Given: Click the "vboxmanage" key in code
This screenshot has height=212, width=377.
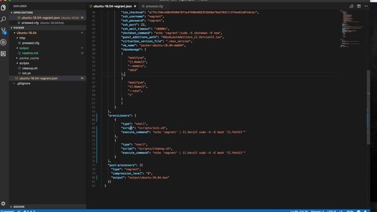Looking at the screenshot, I should pos(131,49).
